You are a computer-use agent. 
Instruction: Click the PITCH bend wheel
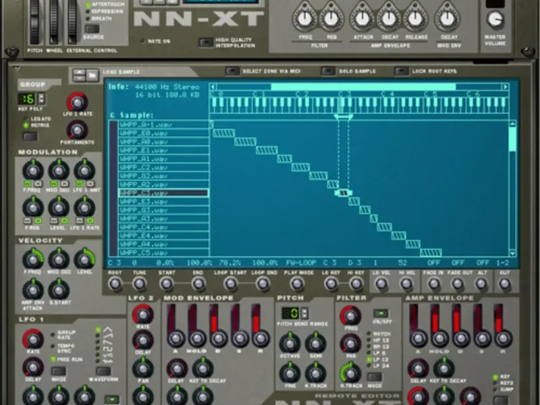point(34,21)
